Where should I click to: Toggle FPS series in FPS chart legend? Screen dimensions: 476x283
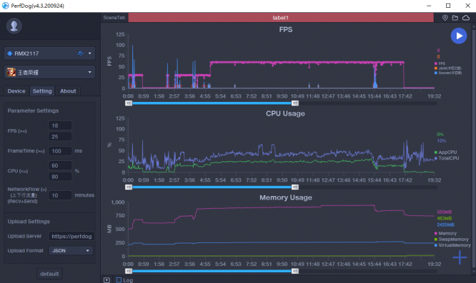click(440, 63)
